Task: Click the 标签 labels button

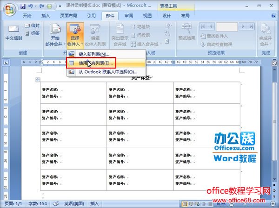Action: [x=33, y=33]
